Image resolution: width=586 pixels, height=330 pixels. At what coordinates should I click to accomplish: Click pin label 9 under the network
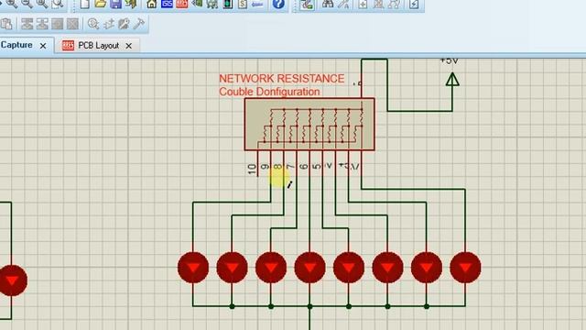pos(265,166)
